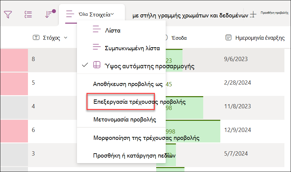Image resolution: width=291 pixels, height=172 pixels.
Task: Switch to the με στήλη γραμμής χρωμάτων view tab
Action: coord(193,15)
